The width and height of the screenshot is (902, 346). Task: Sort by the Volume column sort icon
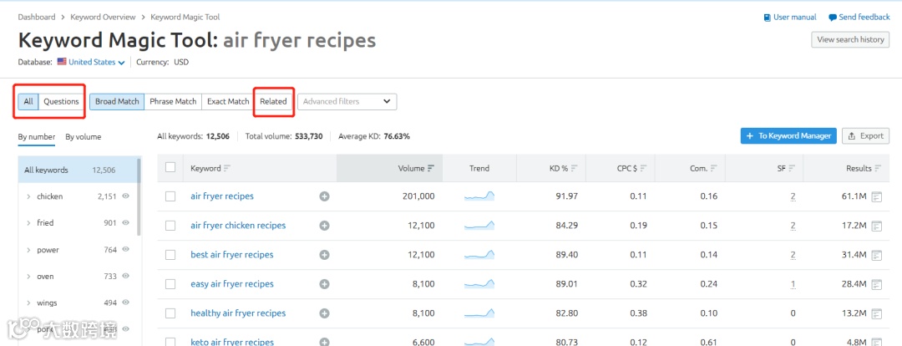click(x=431, y=169)
